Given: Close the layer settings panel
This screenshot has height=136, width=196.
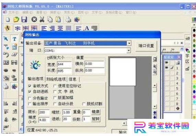Looking at the screenshot, I should pos(179,57).
